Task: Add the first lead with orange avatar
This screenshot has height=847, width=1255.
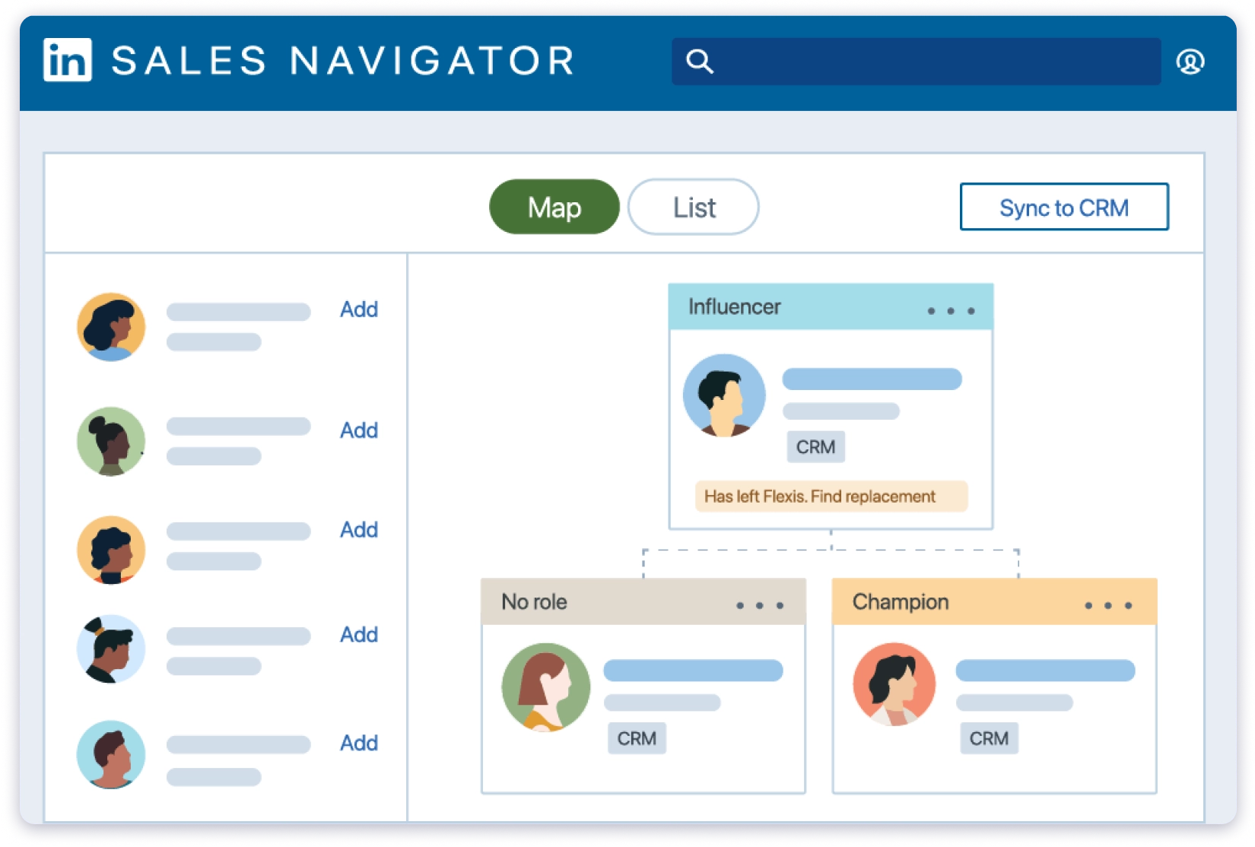Action: point(359,309)
